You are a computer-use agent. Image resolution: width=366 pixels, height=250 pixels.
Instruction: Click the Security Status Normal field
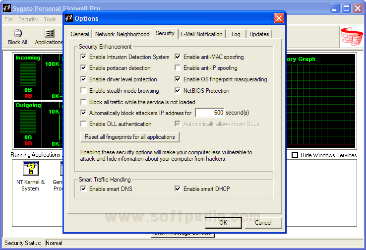(204, 243)
